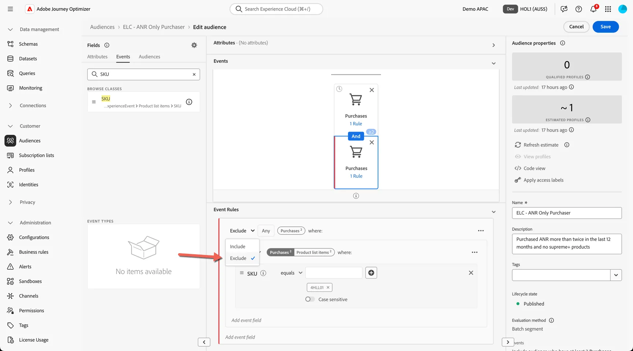
Task: Open the feedback chat icon in header
Action: click(564, 9)
